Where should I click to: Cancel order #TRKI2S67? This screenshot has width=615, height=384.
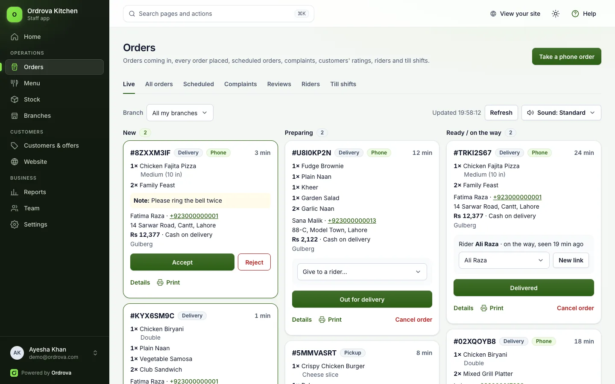click(x=575, y=308)
